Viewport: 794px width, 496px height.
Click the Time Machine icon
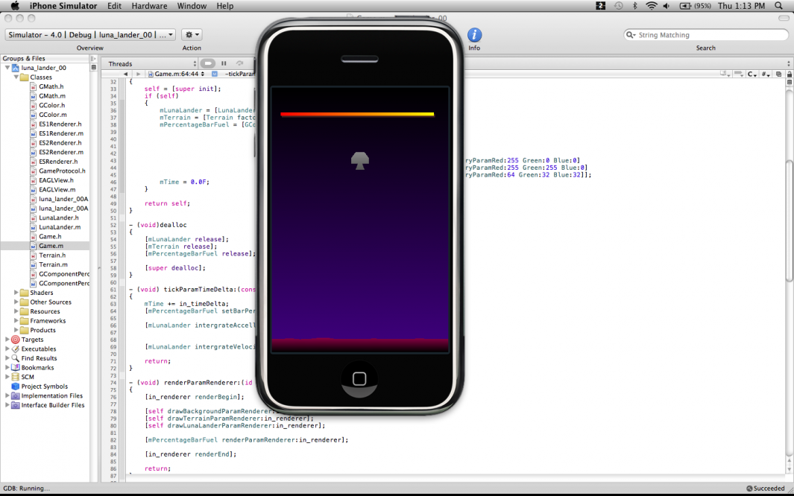click(x=618, y=6)
